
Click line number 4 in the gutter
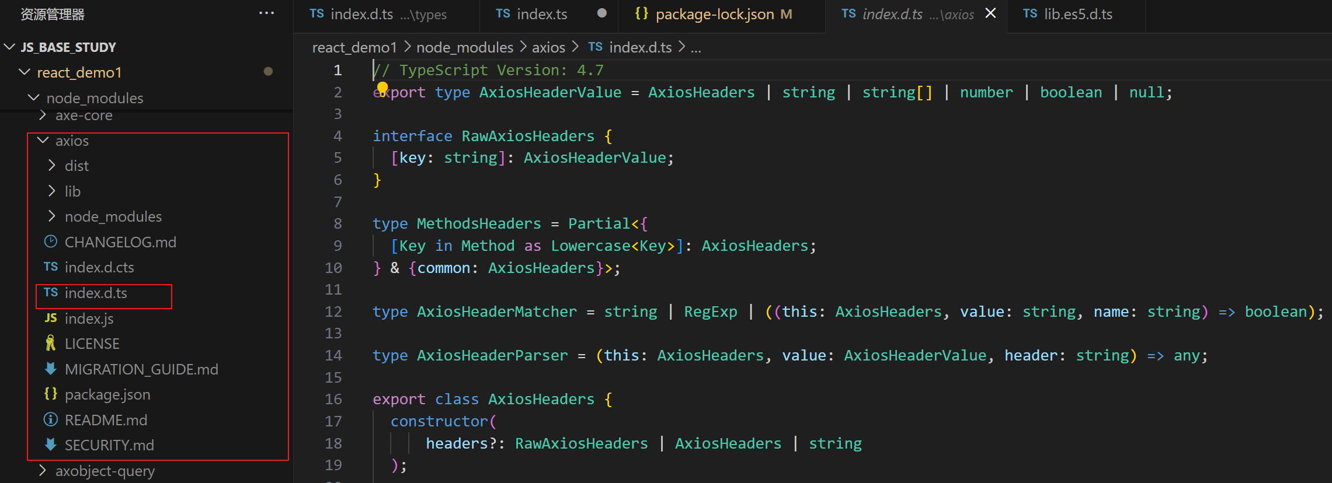point(338,136)
